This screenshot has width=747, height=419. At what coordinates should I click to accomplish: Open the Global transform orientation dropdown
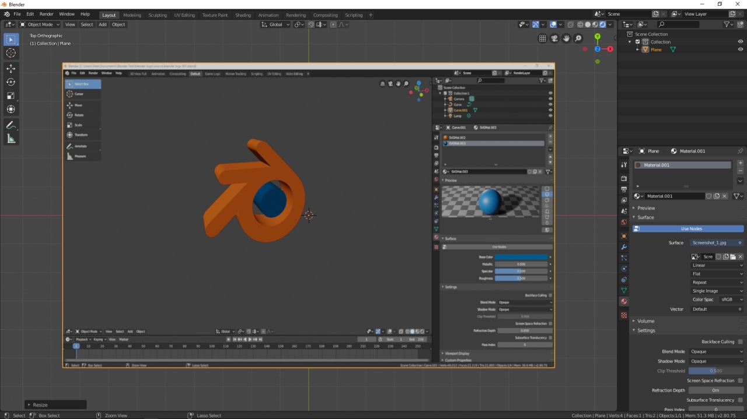(275, 24)
